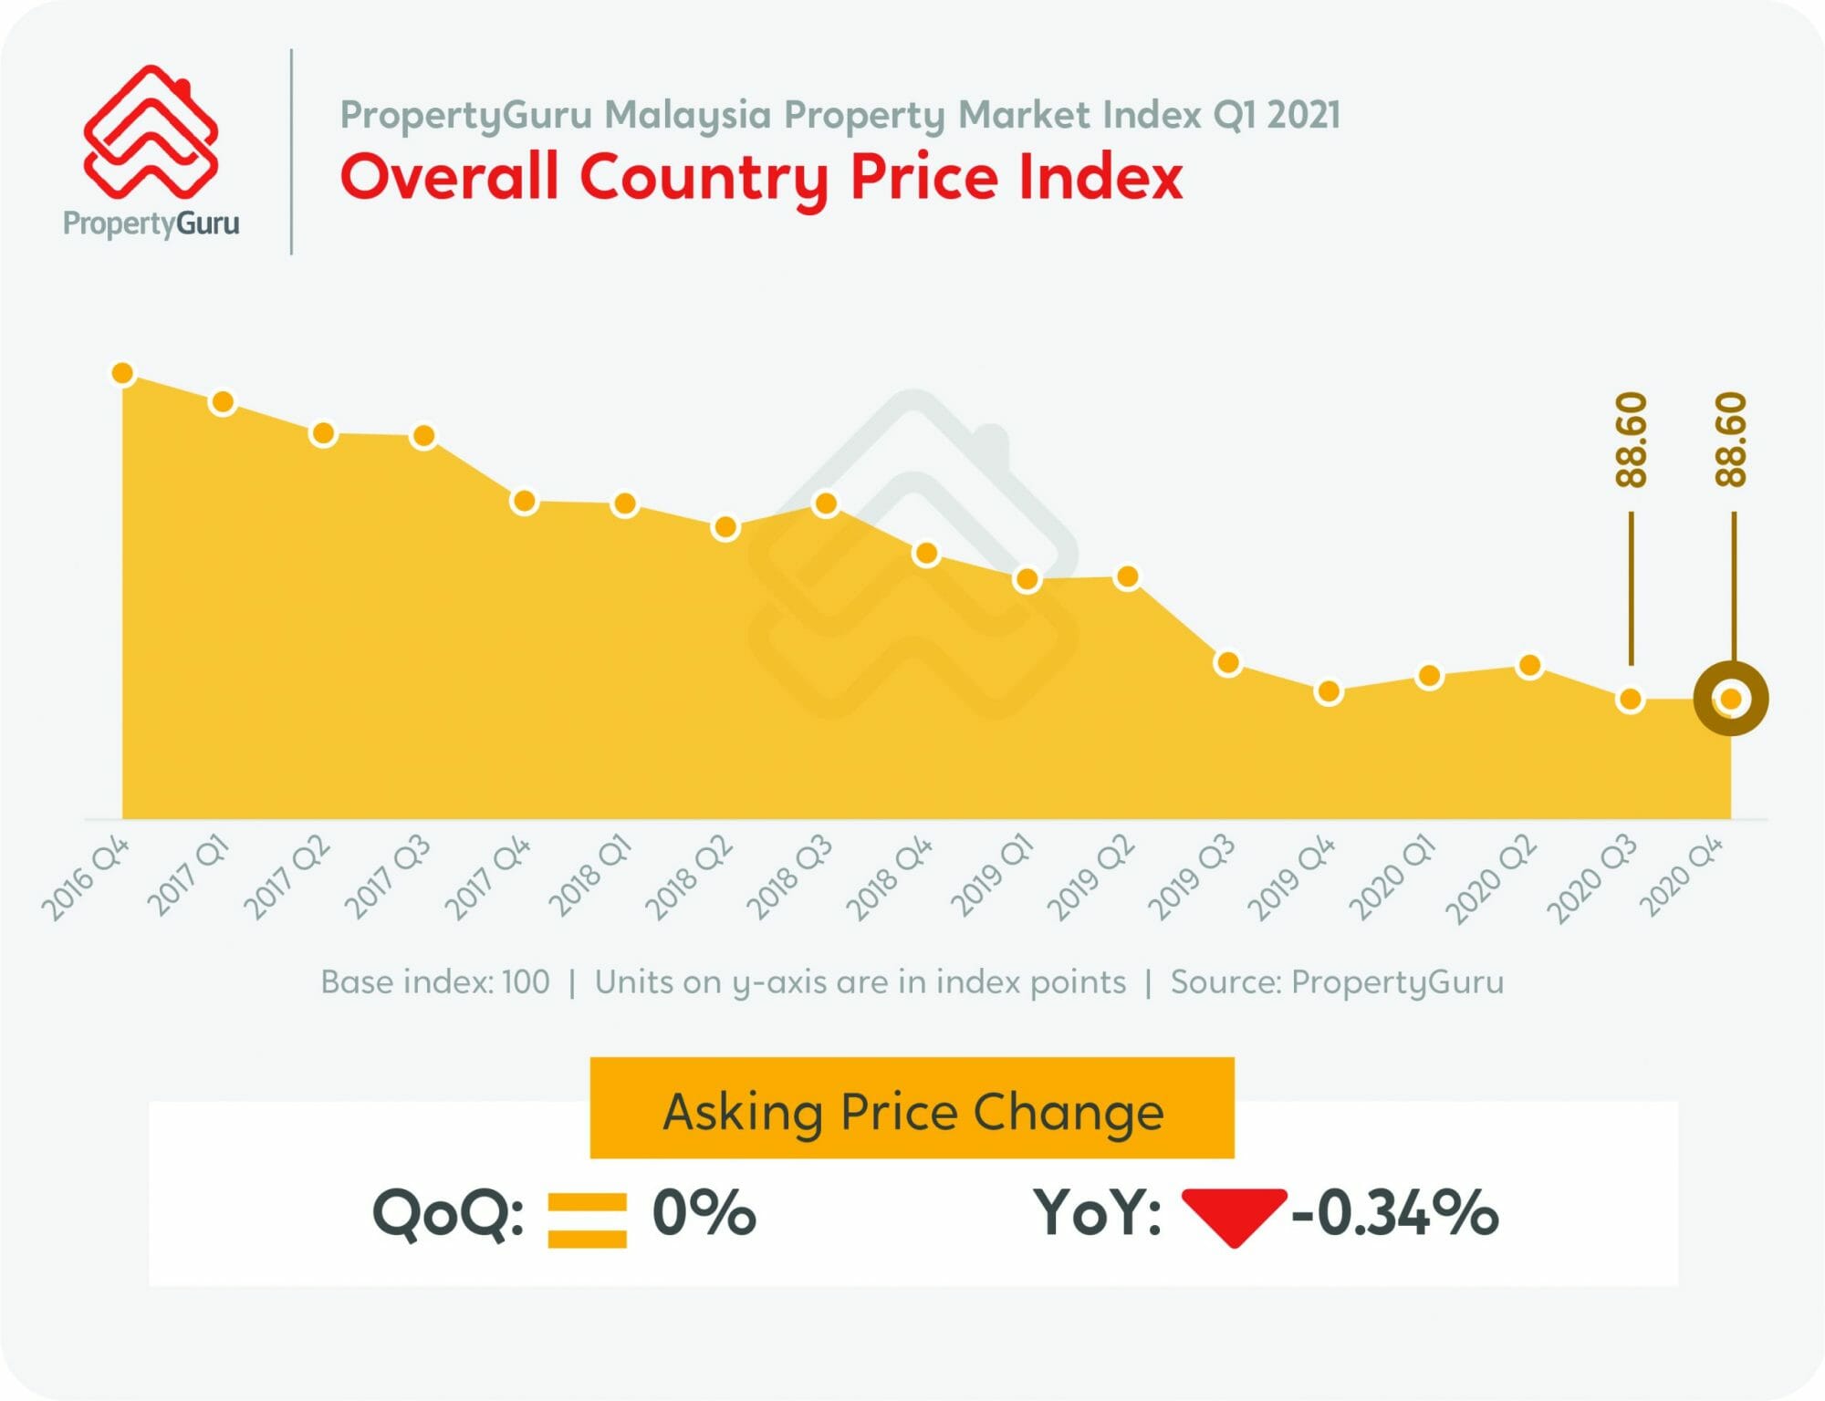Screen dimensions: 1825x1401
Task: Click the 2019 Q1 axis label
Action: coord(992,876)
